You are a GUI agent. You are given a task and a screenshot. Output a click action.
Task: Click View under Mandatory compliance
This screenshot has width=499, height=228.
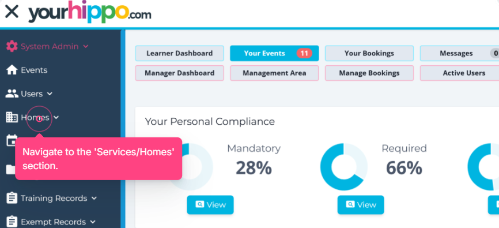[210, 205]
